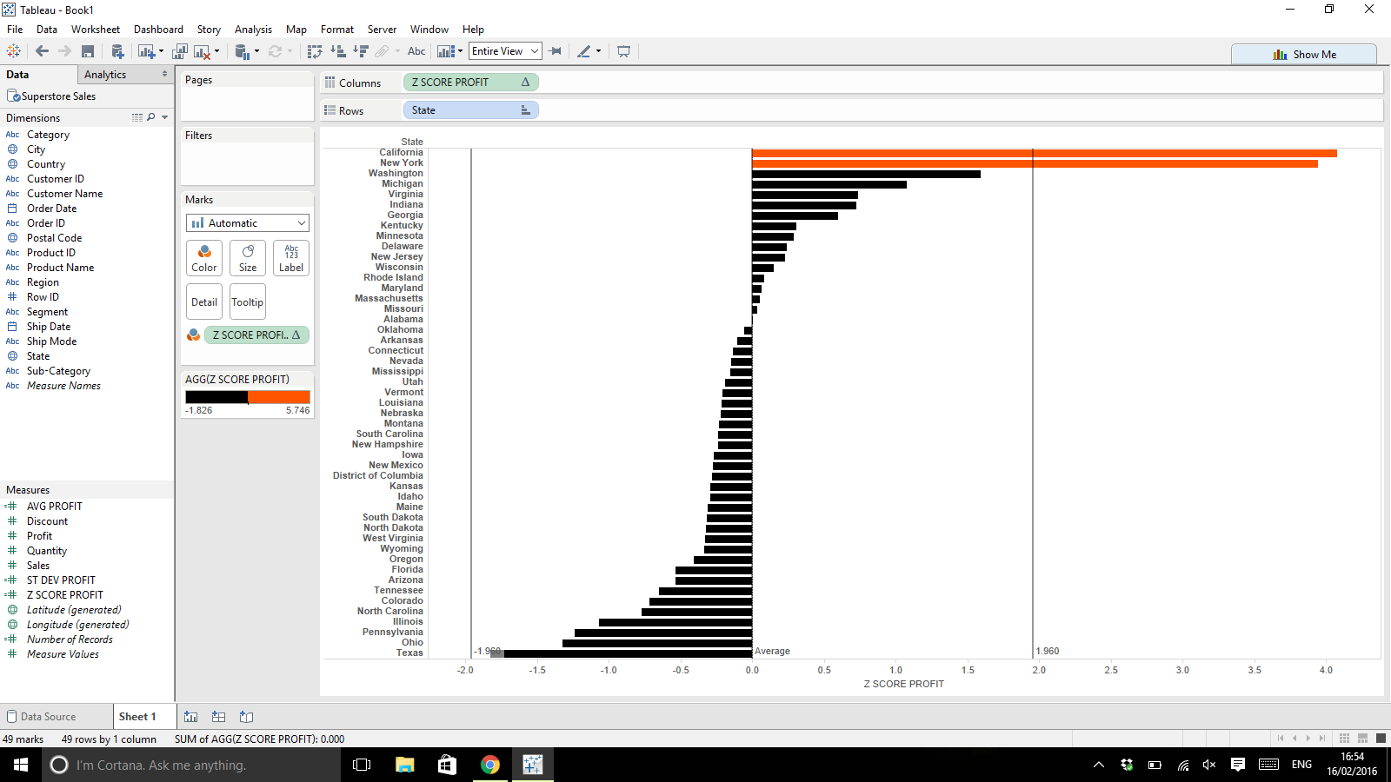Open the Format menu
The width and height of the screenshot is (1391, 782).
point(337,30)
